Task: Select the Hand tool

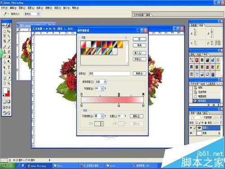Action: click(4, 83)
